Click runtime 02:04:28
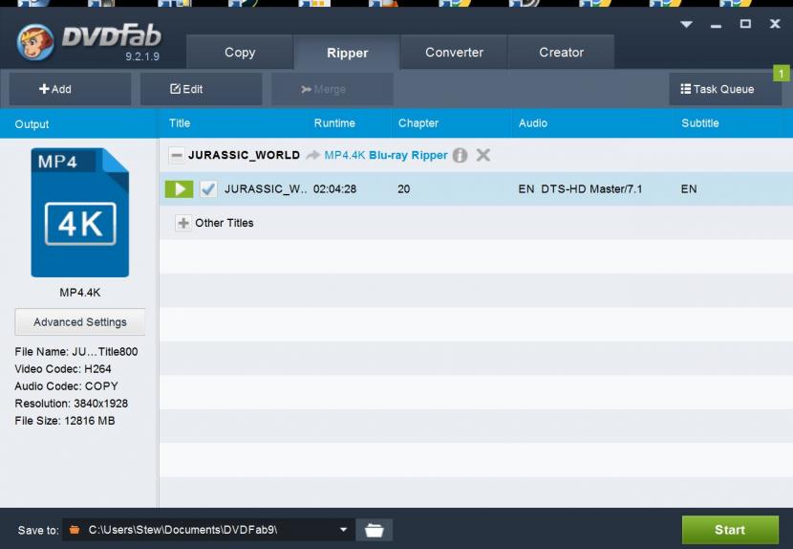Image resolution: width=793 pixels, height=549 pixels. pos(334,189)
